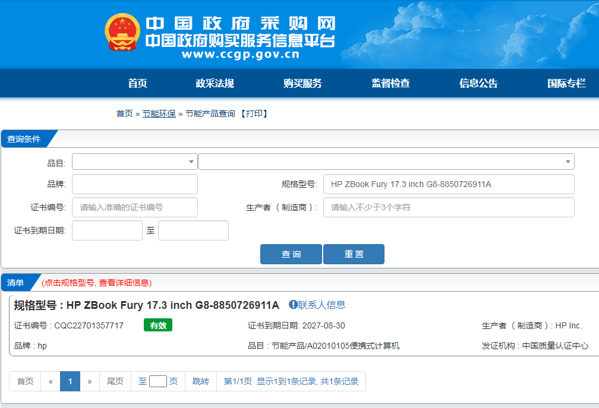The height and width of the screenshot is (408, 599).
Task: Open the 首页 navigation menu item
Action: pyautogui.click(x=137, y=83)
